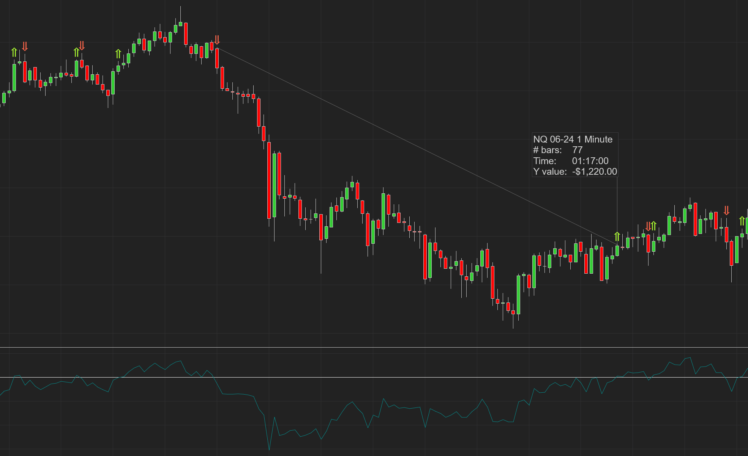Click the NQ 06-24 1 Minute label
748x456 pixels.
(573, 139)
